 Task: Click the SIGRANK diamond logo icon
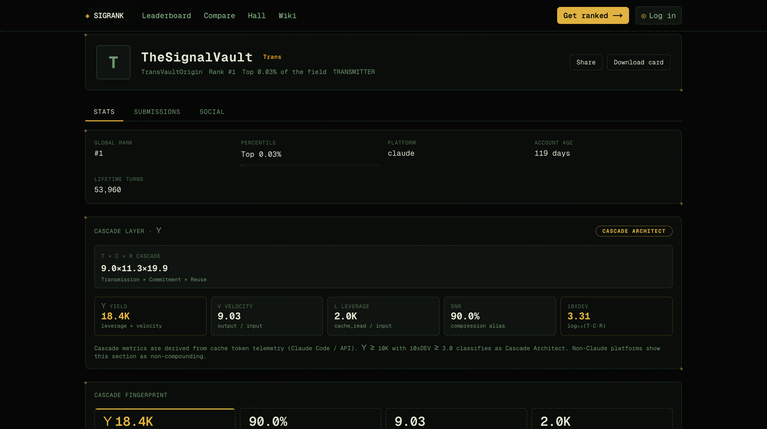pos(87,16)
